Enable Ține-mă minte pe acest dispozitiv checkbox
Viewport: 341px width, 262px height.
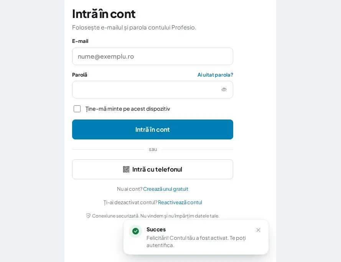[77, 109]
